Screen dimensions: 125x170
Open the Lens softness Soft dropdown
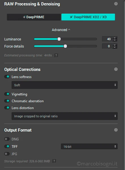click(65, 85)
